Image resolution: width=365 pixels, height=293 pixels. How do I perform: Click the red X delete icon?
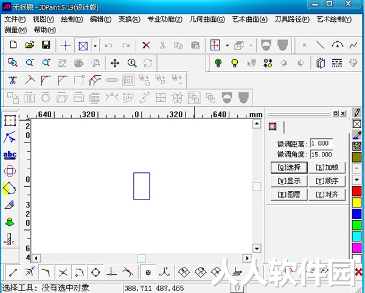[x=146, y=45]
